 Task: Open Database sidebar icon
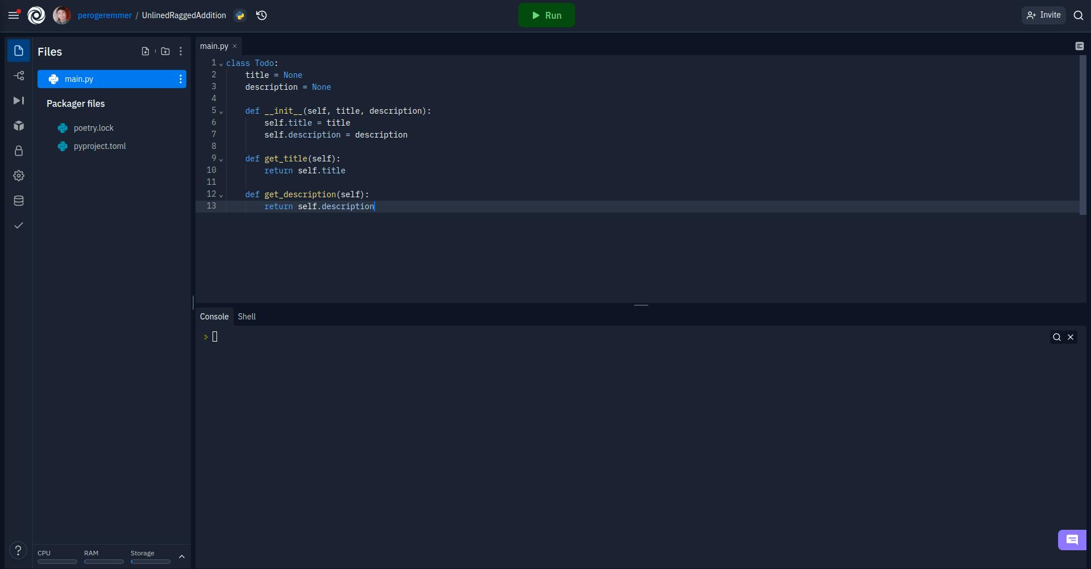[19, 201]
